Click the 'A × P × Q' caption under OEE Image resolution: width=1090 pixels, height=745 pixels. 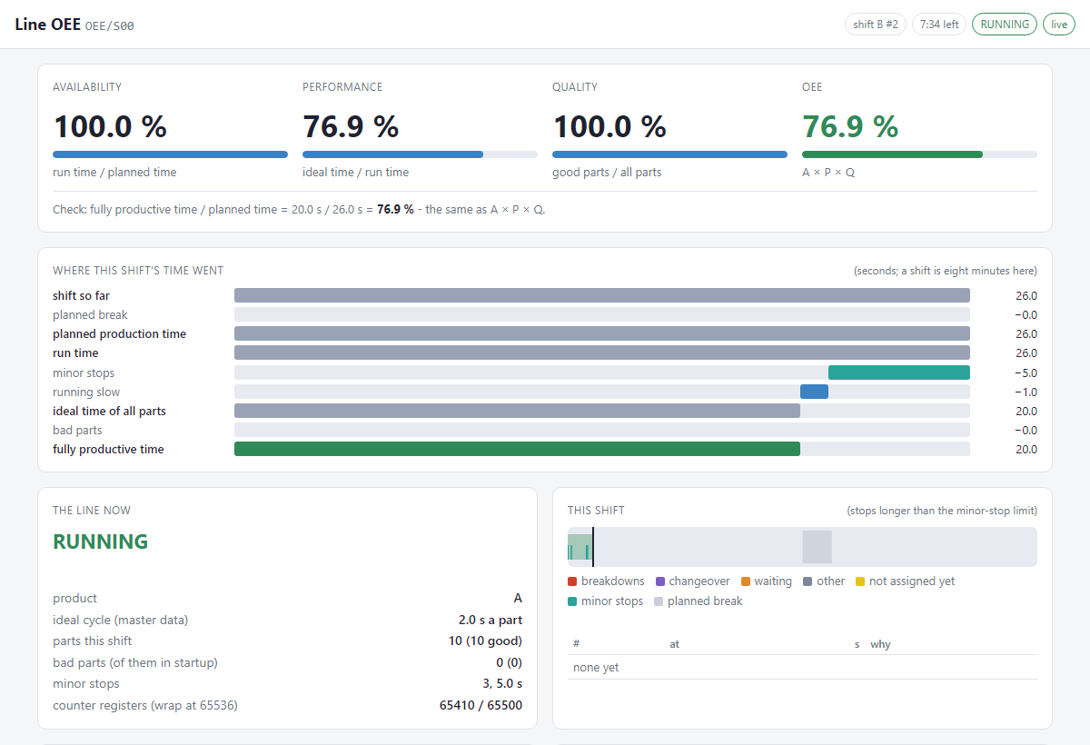click(x=828, y=173)
